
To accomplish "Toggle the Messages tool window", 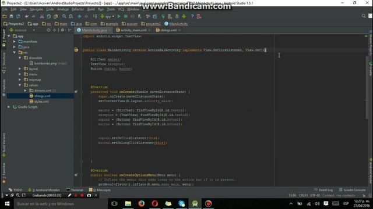I will pyautogui.click(x=100, y=190).
